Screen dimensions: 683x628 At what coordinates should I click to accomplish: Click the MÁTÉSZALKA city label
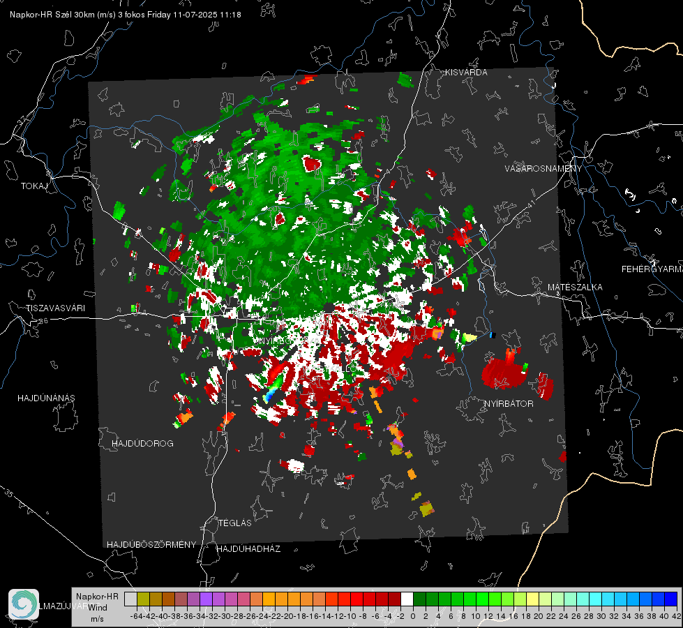coord(575,287)
